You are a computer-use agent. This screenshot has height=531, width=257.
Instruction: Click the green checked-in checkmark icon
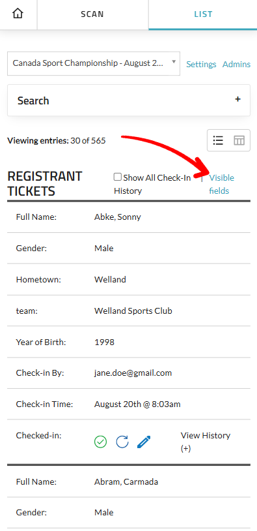pos(100,442)
